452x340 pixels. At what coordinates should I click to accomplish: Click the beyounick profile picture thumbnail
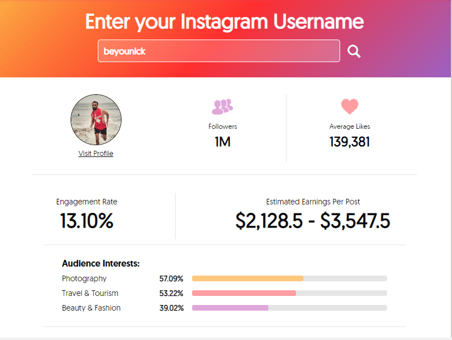point(96,120)
